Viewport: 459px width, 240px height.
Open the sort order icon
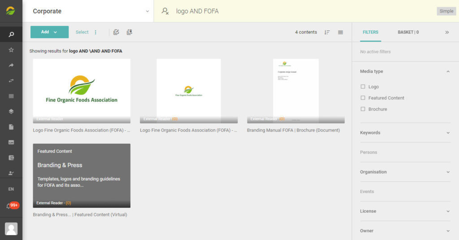pyautogui.click(x=327, y=32)
